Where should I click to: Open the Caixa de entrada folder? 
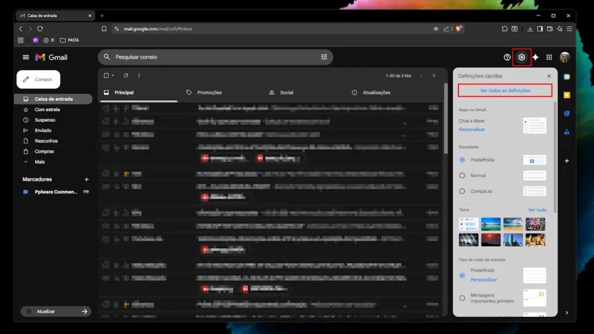(x=53, y=99)
